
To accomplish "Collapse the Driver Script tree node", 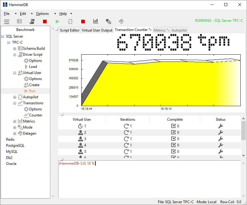I will 15,55.
